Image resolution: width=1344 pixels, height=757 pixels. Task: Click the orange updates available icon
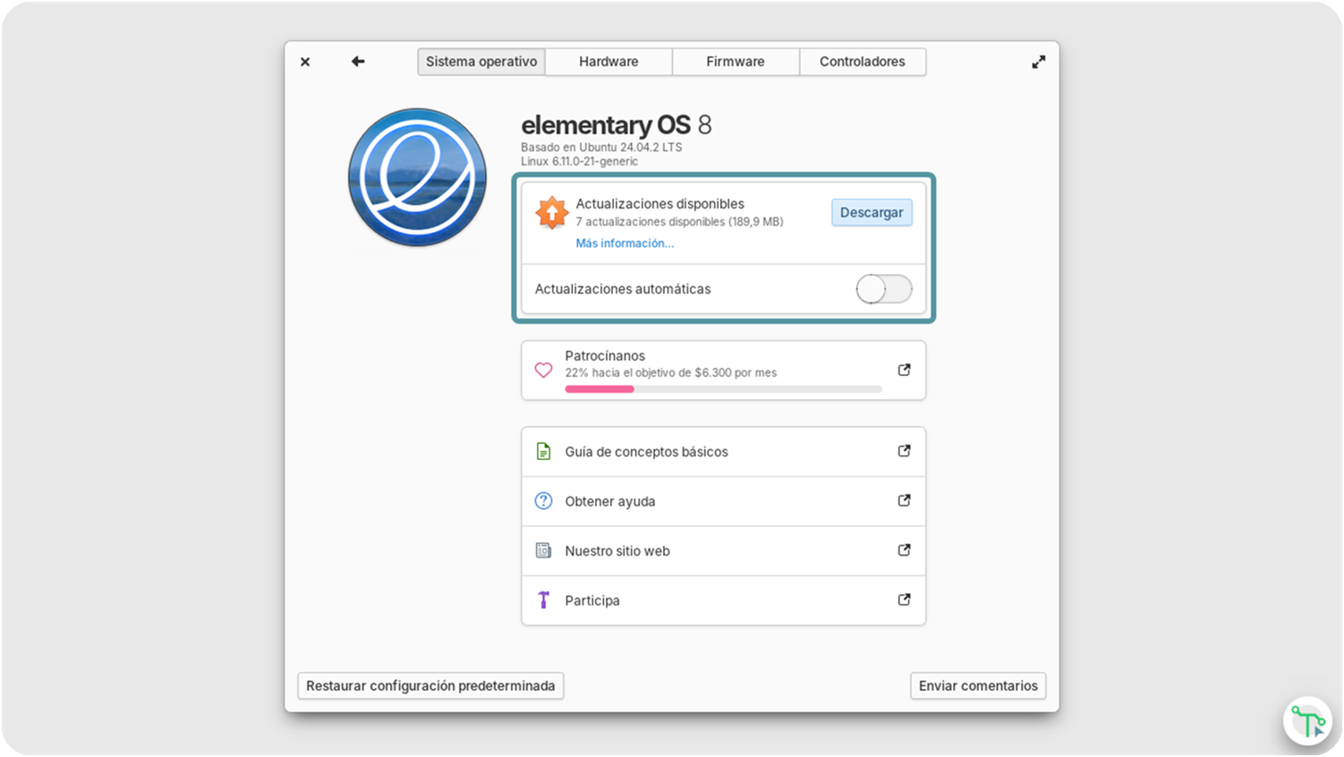pos(552,213)
